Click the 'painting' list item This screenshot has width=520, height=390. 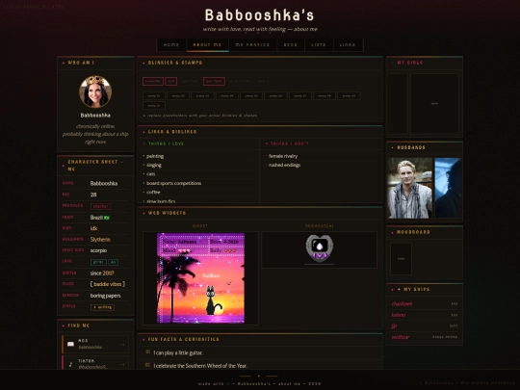[155, 156]
